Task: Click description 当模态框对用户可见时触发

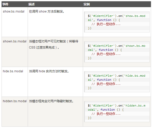Action: [54, 41]
